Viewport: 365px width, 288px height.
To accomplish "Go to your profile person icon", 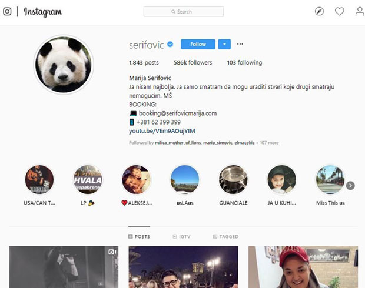I will (x=359, y=12).
